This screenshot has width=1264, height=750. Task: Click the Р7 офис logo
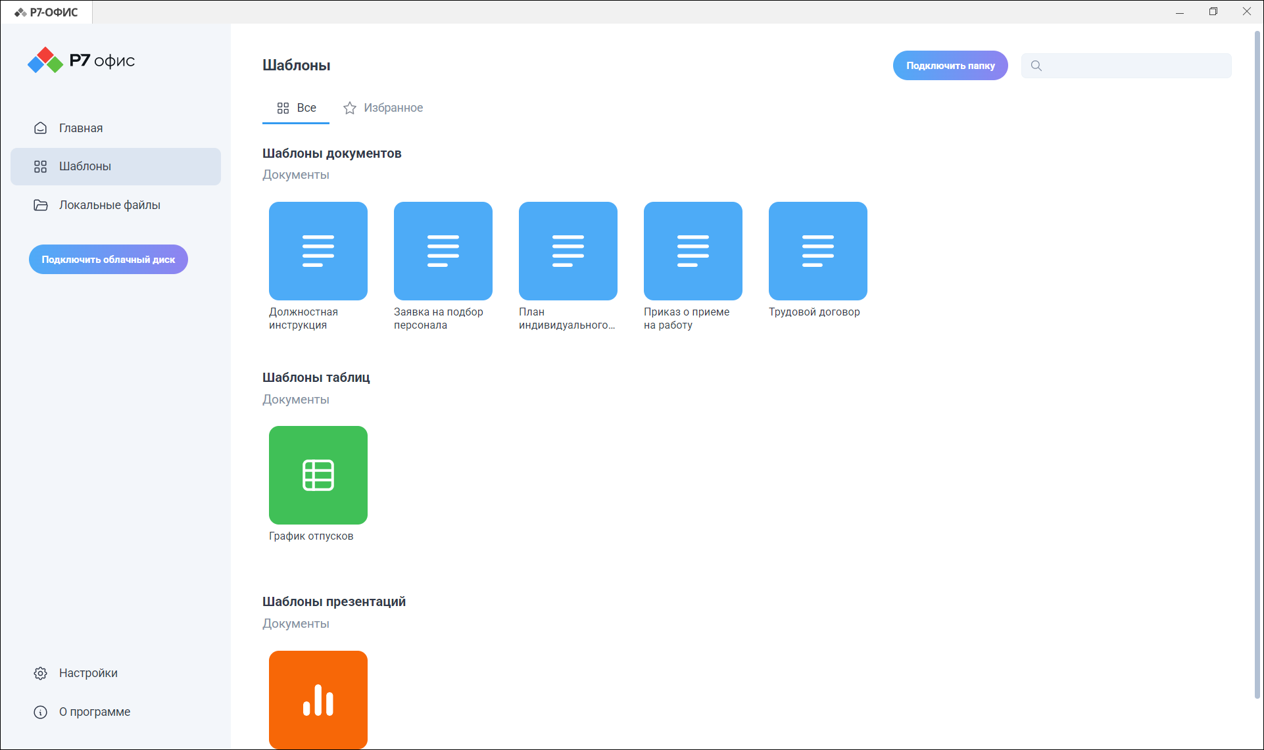81,60
